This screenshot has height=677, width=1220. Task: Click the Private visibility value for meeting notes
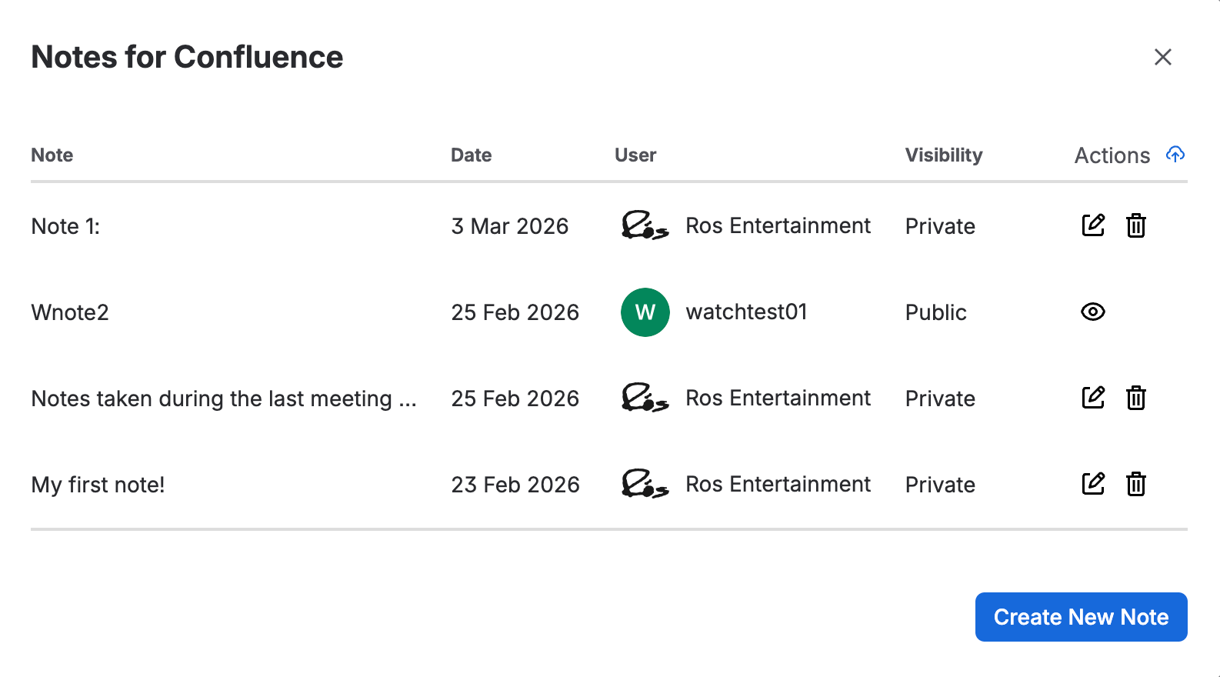[940, 399]
